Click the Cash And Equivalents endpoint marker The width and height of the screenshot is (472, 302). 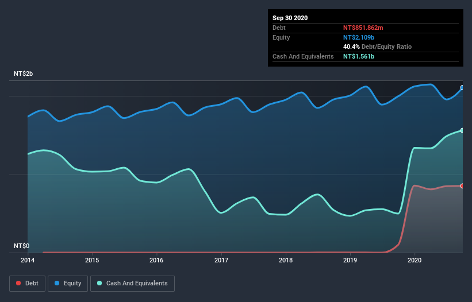(x=462, y=130)
